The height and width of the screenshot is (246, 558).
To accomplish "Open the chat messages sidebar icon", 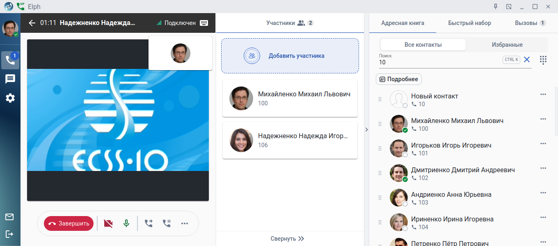I will (10, 79).
